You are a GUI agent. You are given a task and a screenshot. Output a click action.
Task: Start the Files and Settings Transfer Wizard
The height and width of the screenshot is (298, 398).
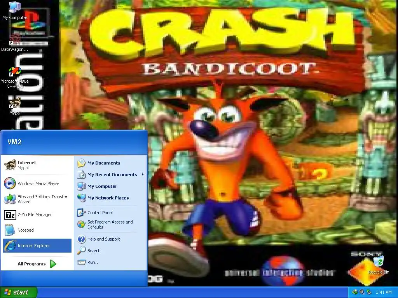pos(37,199)
